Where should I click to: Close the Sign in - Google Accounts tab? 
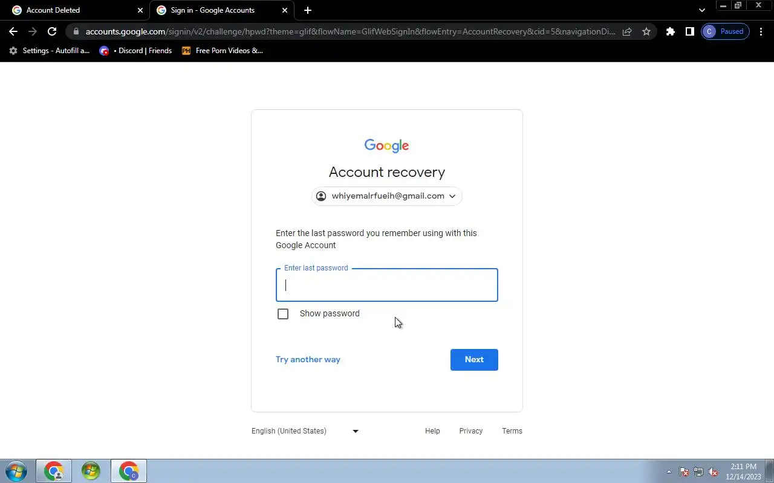pos(285,10)
